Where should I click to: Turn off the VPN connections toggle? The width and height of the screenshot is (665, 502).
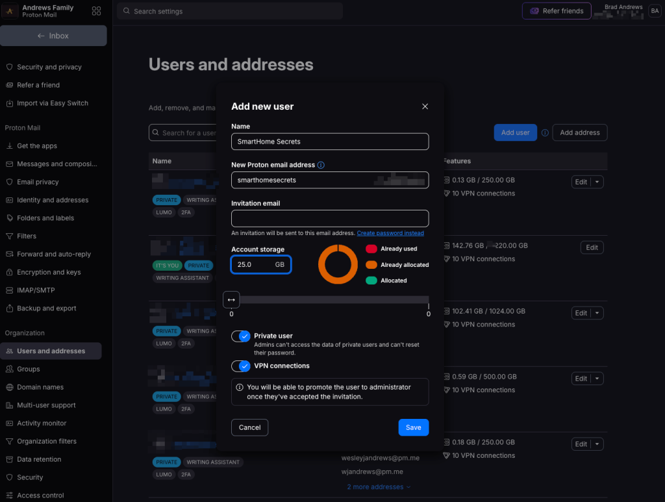click(x=241, y=366)
